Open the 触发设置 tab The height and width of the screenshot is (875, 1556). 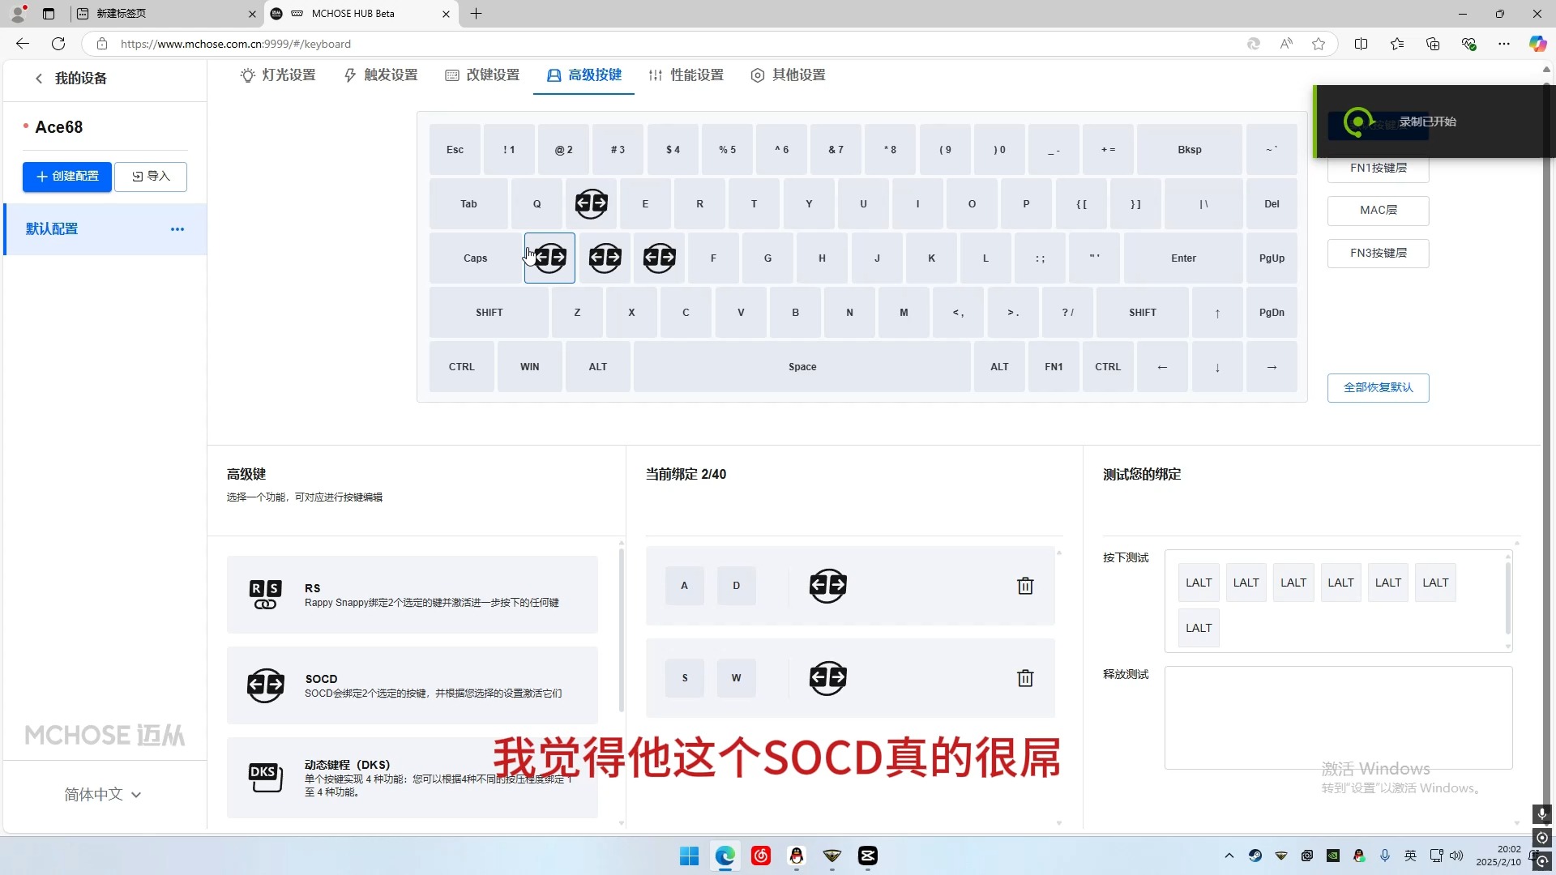[x=381, y=75]
